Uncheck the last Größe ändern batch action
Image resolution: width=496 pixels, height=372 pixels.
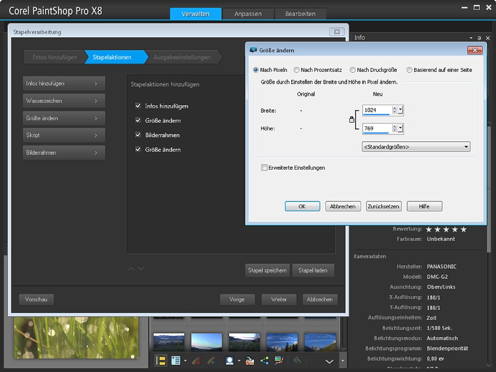pyautogui.click(x=138, y=149)
